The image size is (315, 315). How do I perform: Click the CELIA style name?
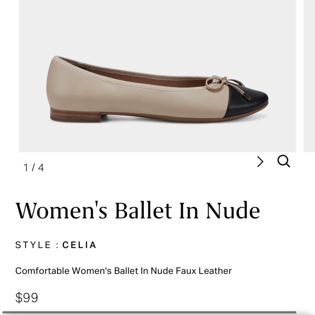(x=79, y=244)
